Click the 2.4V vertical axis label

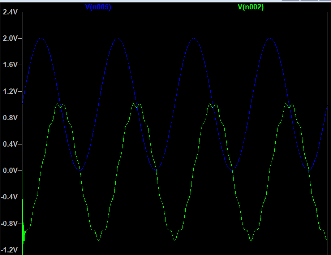coord(10,12)
